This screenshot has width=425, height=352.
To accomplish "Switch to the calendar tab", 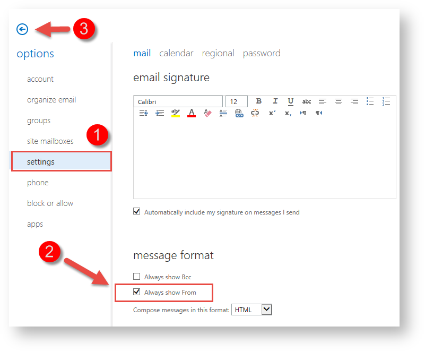I will click(176, 53).
